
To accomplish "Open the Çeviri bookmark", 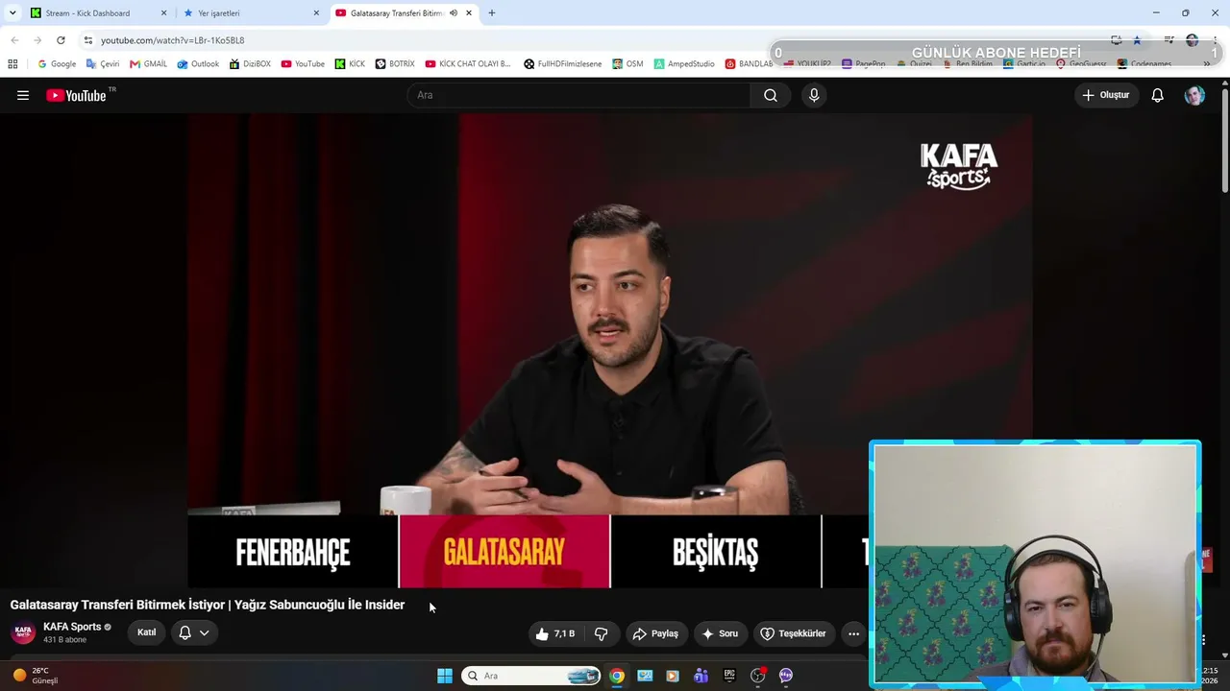I will pos(103,64).
